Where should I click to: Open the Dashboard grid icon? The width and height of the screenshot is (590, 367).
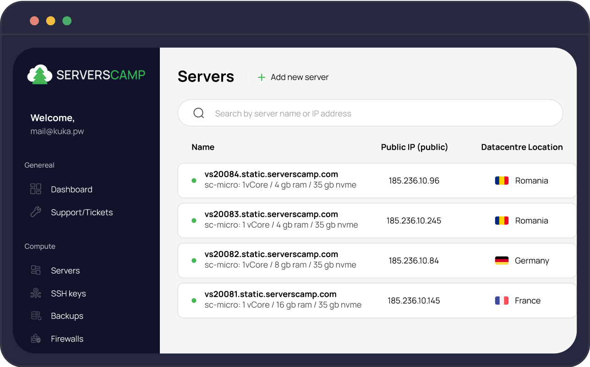coord(36,189)
